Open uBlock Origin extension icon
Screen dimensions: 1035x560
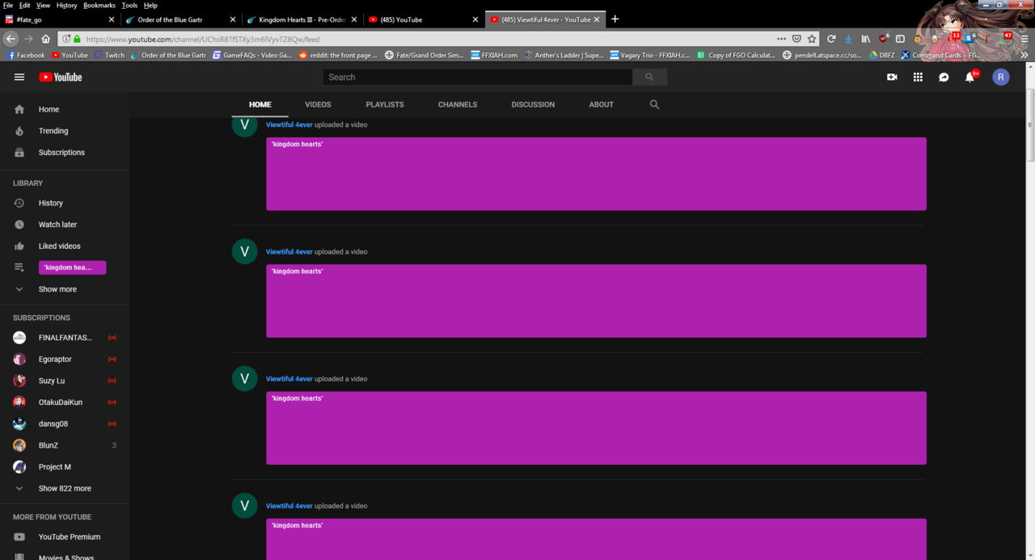[884, 38]
